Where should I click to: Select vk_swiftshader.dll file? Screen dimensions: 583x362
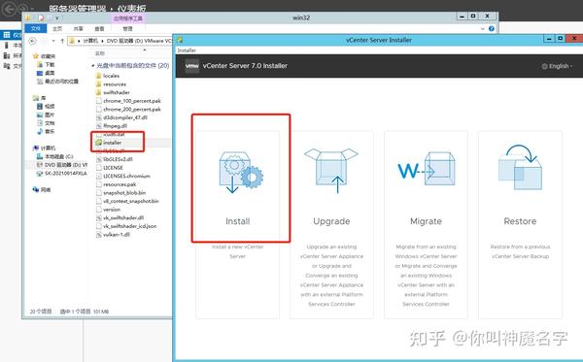(x=120, y=218)
